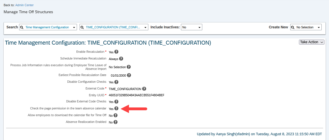Click the Earliest Possible Recalculation Date label
This screenshot has height=140, width=329.
[x=82, y=75]
